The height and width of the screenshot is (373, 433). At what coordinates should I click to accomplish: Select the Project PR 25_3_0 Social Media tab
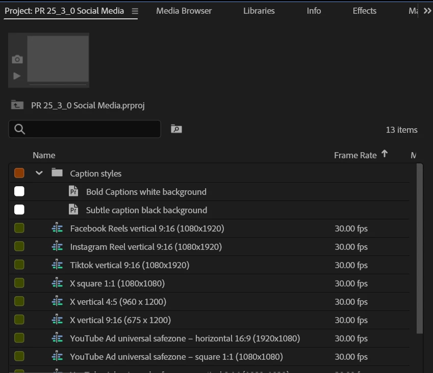pyautogui.click(x=64, y=11)
